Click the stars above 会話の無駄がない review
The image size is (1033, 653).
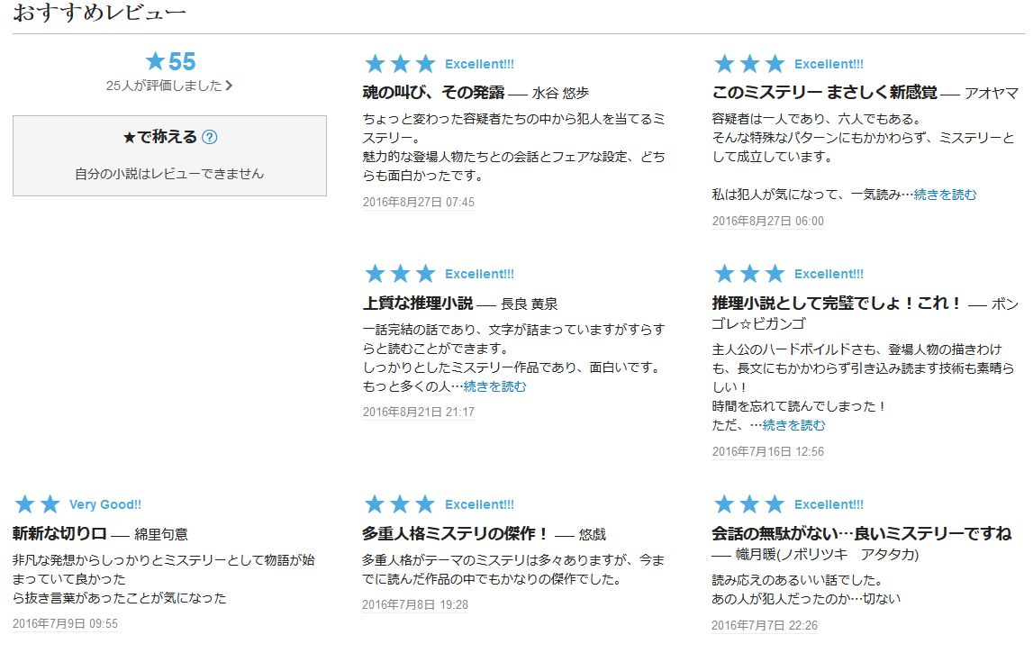tap(749, 504)
